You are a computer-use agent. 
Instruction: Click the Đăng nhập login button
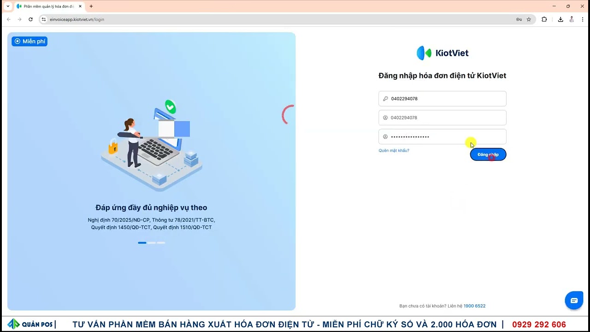coord(488,154)
